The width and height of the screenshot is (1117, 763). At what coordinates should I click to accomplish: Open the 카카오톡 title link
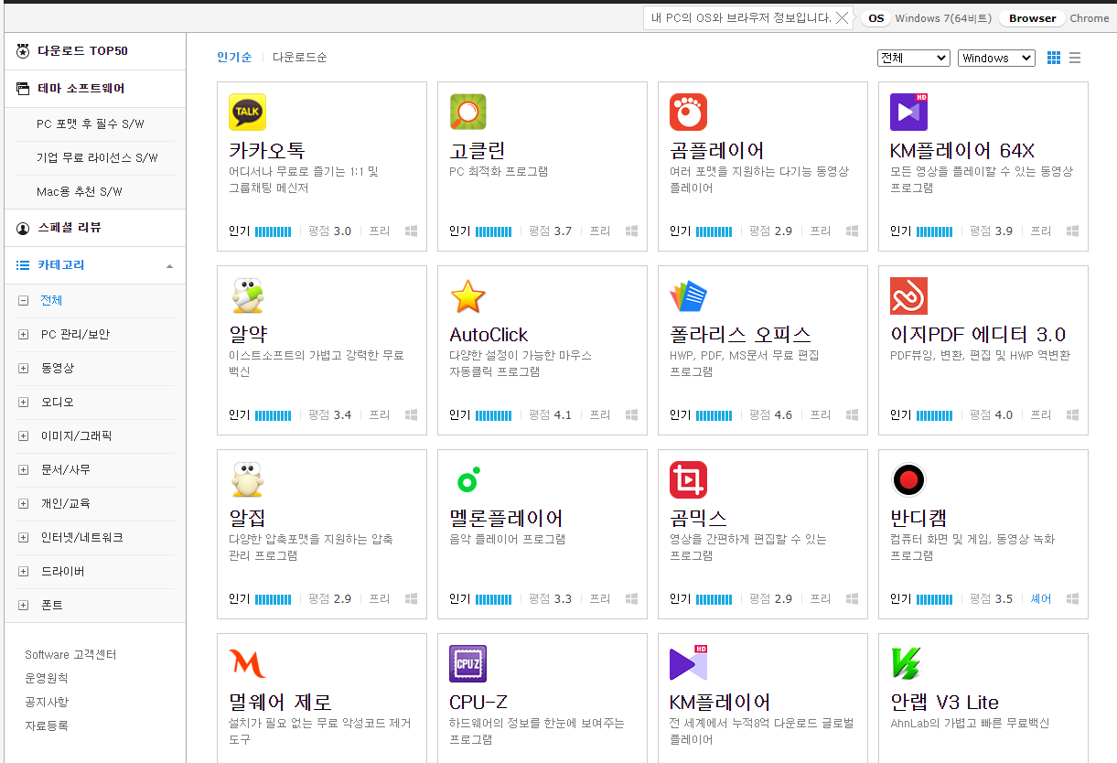pyautogui.click(x=267, y=151)
